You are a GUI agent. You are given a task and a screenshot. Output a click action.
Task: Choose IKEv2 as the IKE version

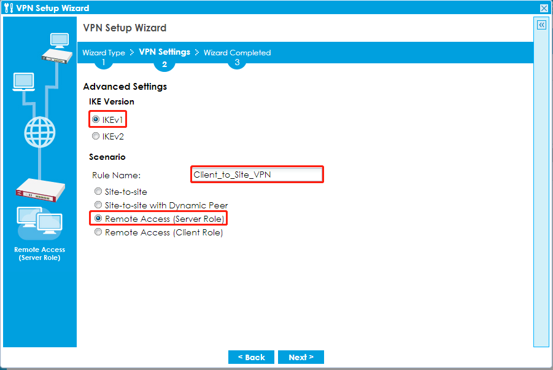96,136
